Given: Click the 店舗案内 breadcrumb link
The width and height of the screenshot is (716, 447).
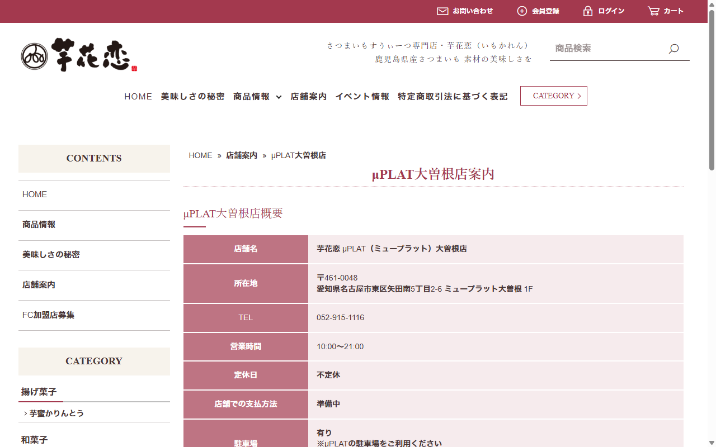Looking at the screenshot, I should pyautogui.click(x=242, y=155).
